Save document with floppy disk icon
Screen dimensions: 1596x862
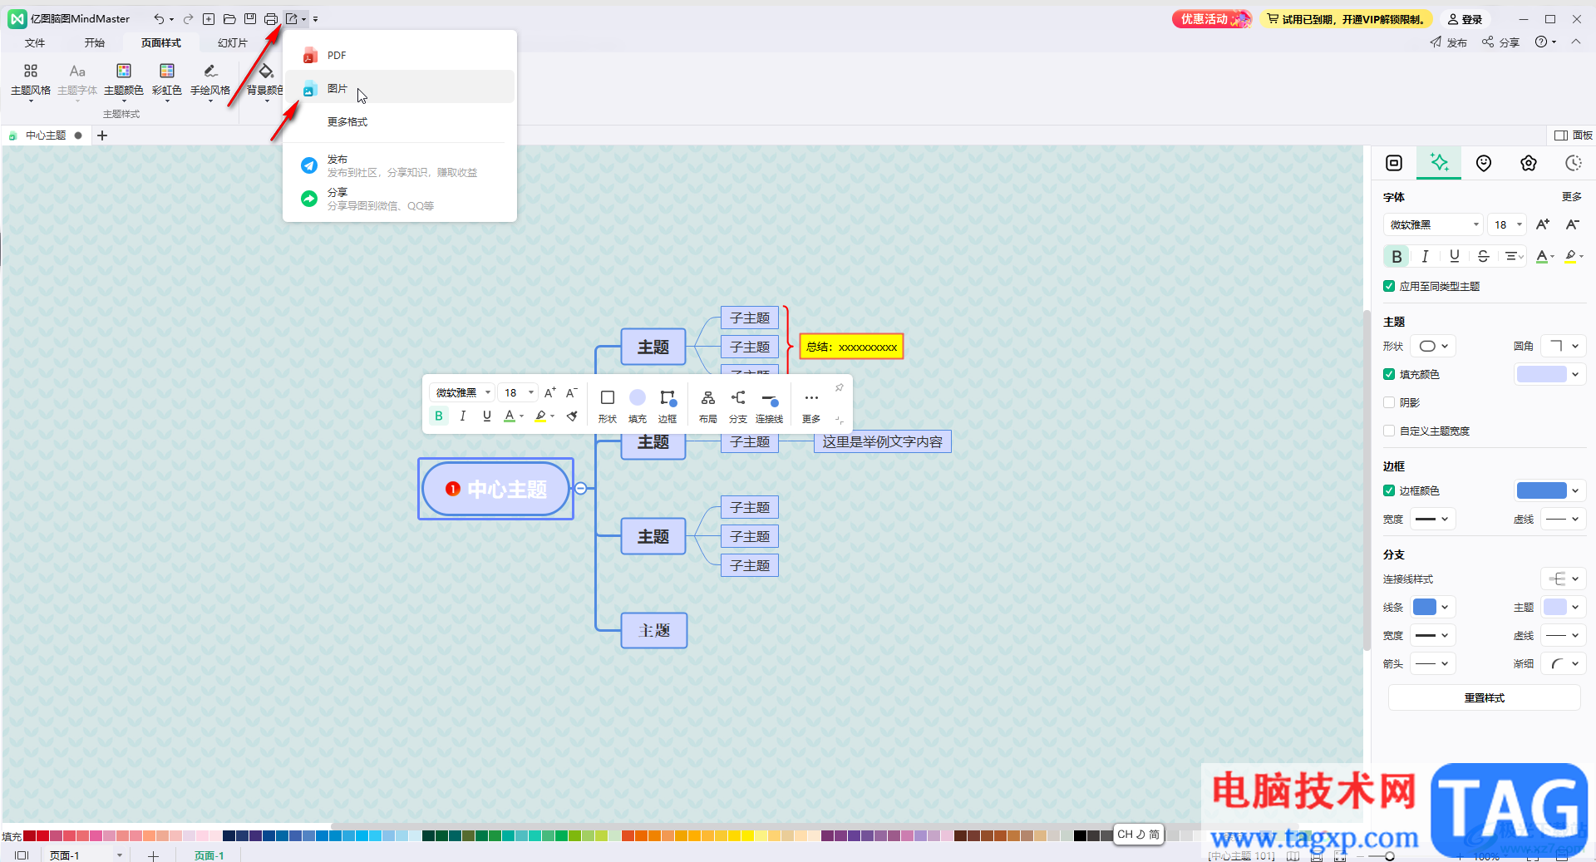pos(250,19)
